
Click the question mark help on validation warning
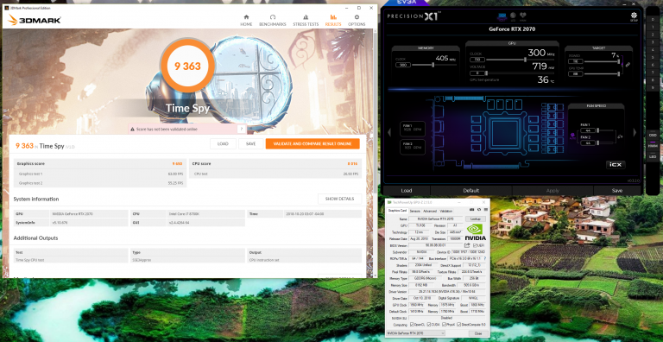pyautogui.click(x=242, y=129)
